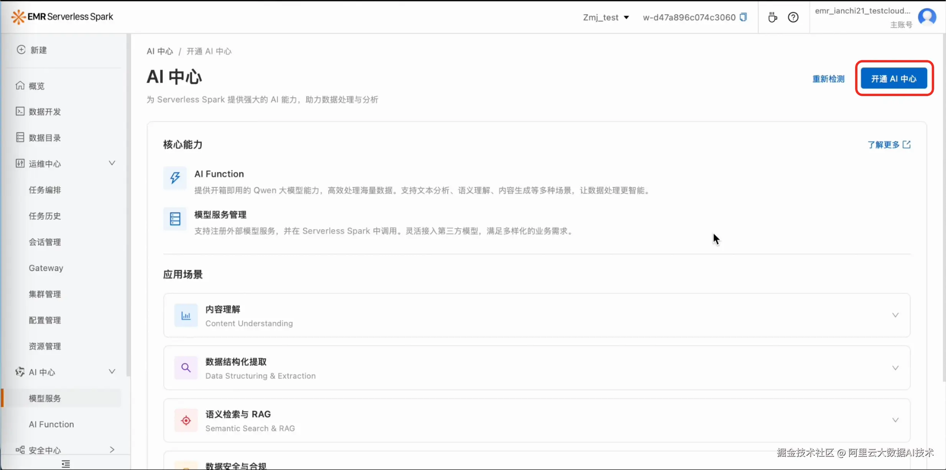This screenshot has height=470, width=946.
Task: Click the terminal icon for 数据开发
Action: (20, 111)
